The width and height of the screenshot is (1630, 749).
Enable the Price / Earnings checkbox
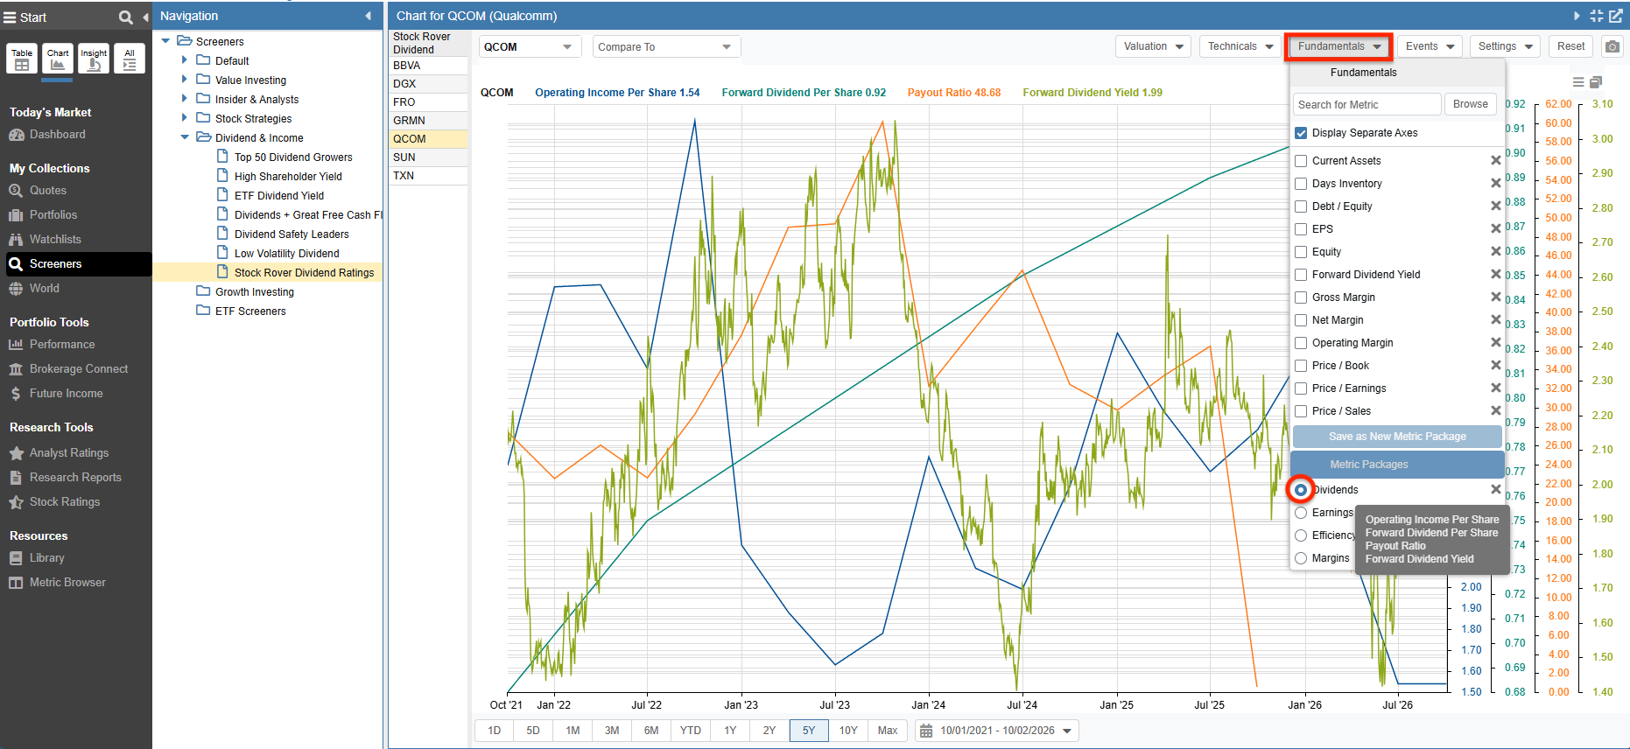pos(1301,388)
